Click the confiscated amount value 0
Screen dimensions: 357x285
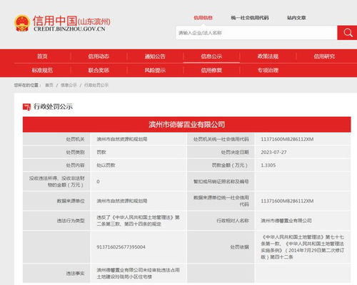pyautogui.click(x=98, y=182)
